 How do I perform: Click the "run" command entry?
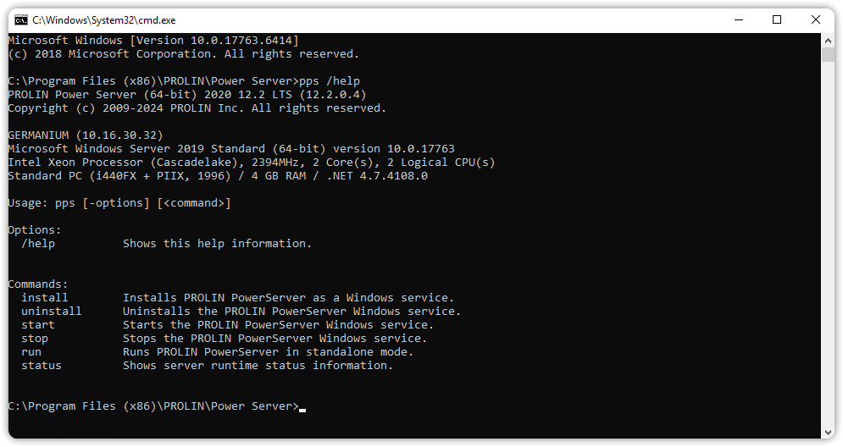(x=31, y=352)
